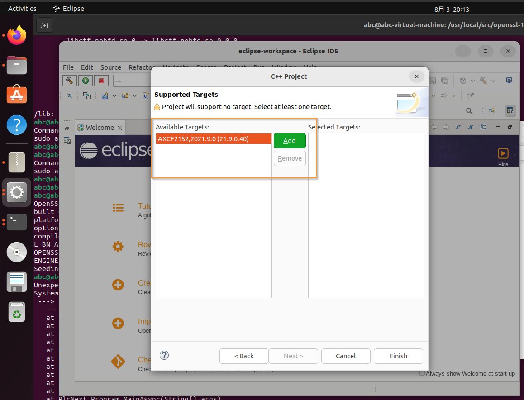
Task: Click the Pin Editor toolbar icon
Action: click(470, 96)
